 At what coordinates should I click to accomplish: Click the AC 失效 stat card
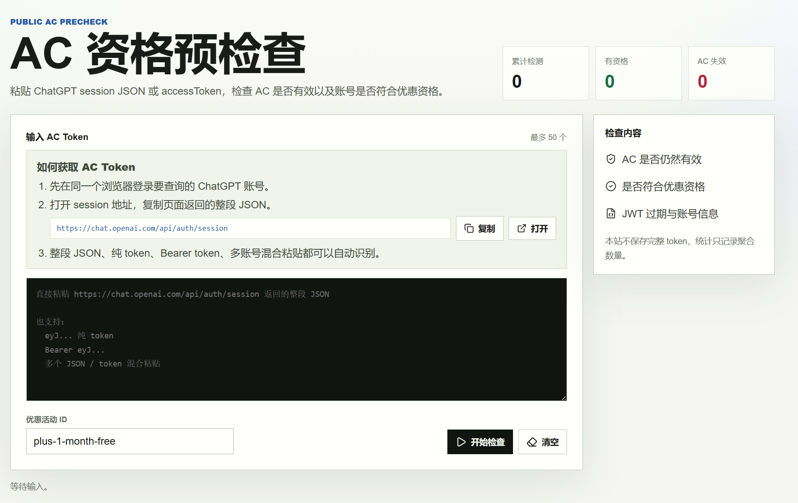point(731,73)
